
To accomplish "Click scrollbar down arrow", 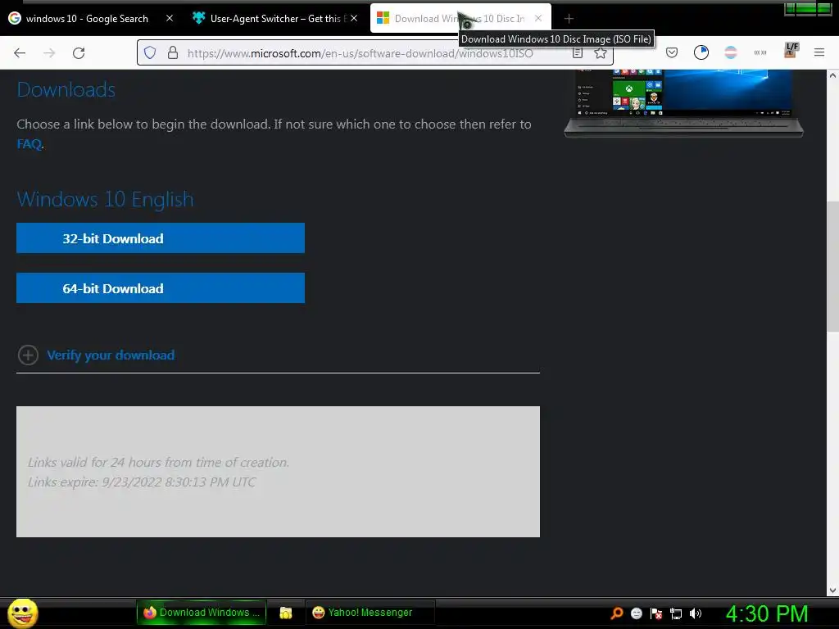I will (832, 591).
